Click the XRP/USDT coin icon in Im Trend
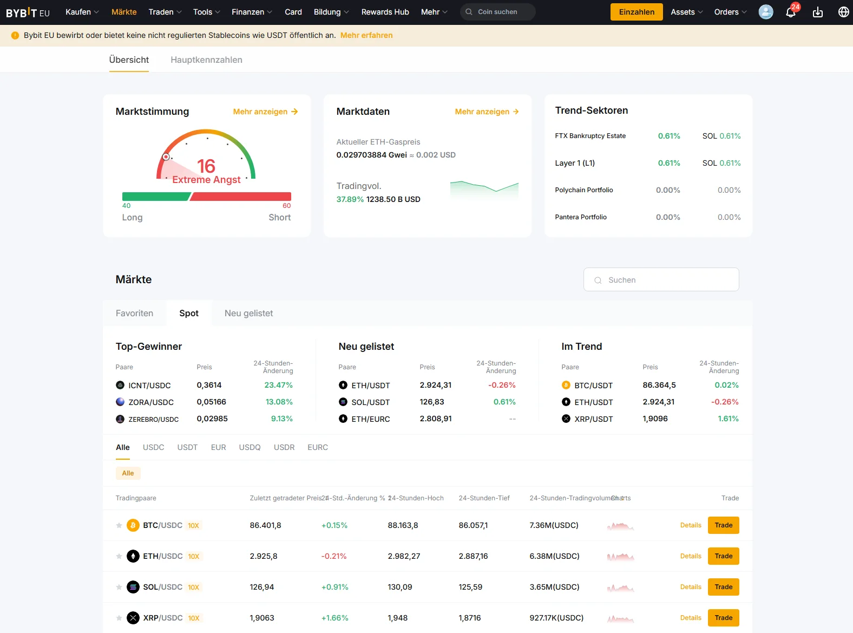 [x=566, y=419]
